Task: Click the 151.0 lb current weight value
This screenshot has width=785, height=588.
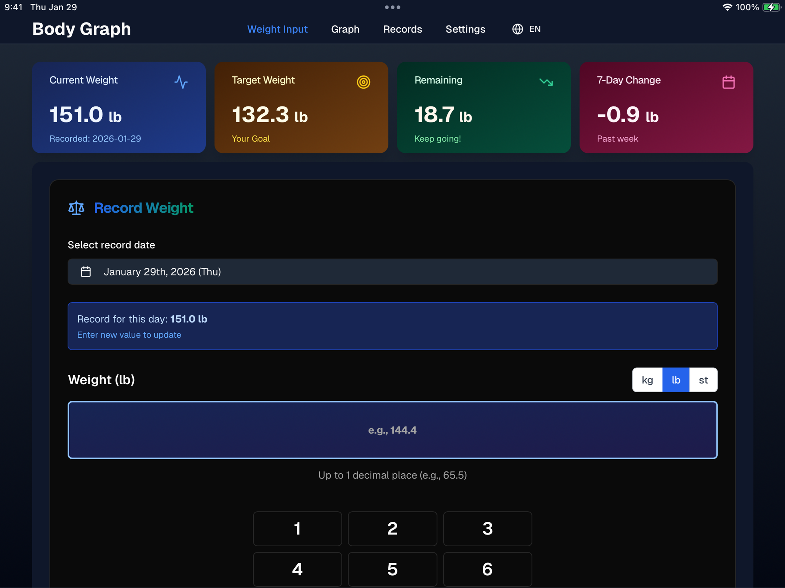Action: click(86, 115)
